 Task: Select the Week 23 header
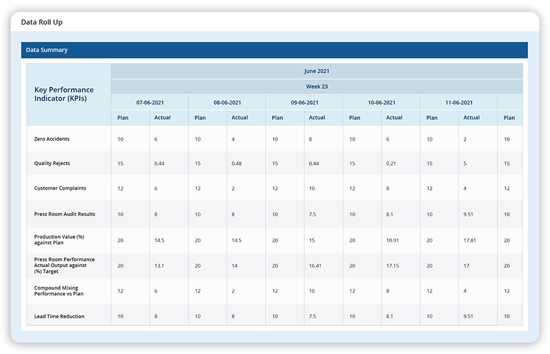(x=317, y=86)
